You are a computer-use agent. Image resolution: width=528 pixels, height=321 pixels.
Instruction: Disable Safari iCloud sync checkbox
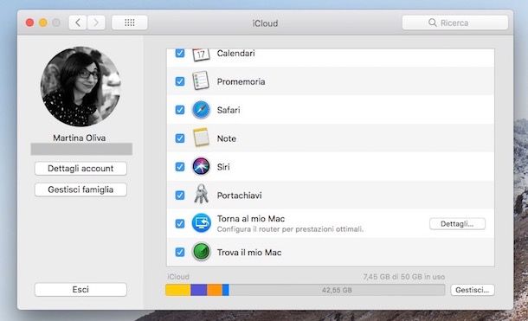click(180, 110)
